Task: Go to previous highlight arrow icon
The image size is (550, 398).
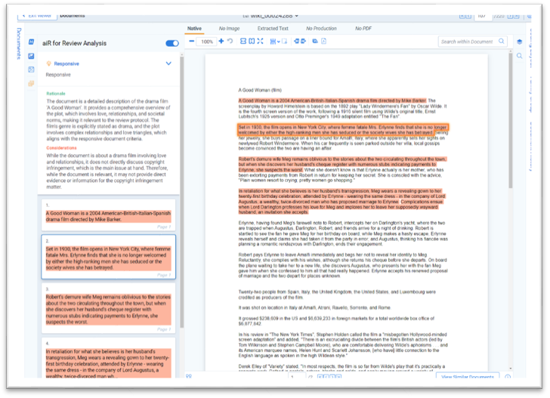Action: [296, 42]
